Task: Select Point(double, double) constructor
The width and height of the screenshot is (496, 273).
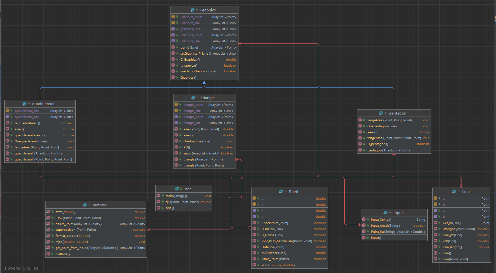Action: pos(278,265)
